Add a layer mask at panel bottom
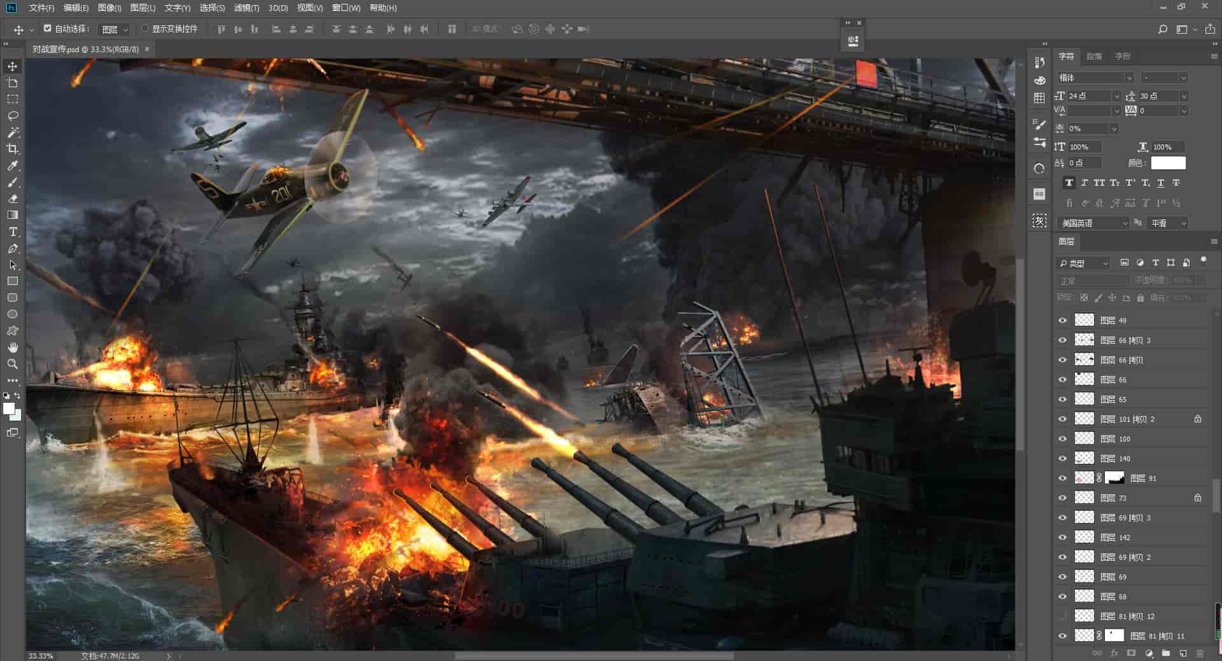This screenshot has width=1222, height=661. pos(1131,653)
